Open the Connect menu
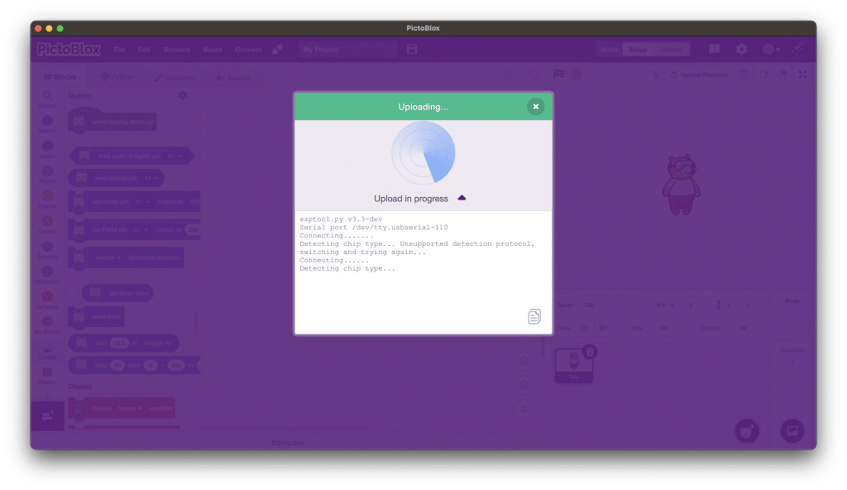847x490 pixels. 248,49
